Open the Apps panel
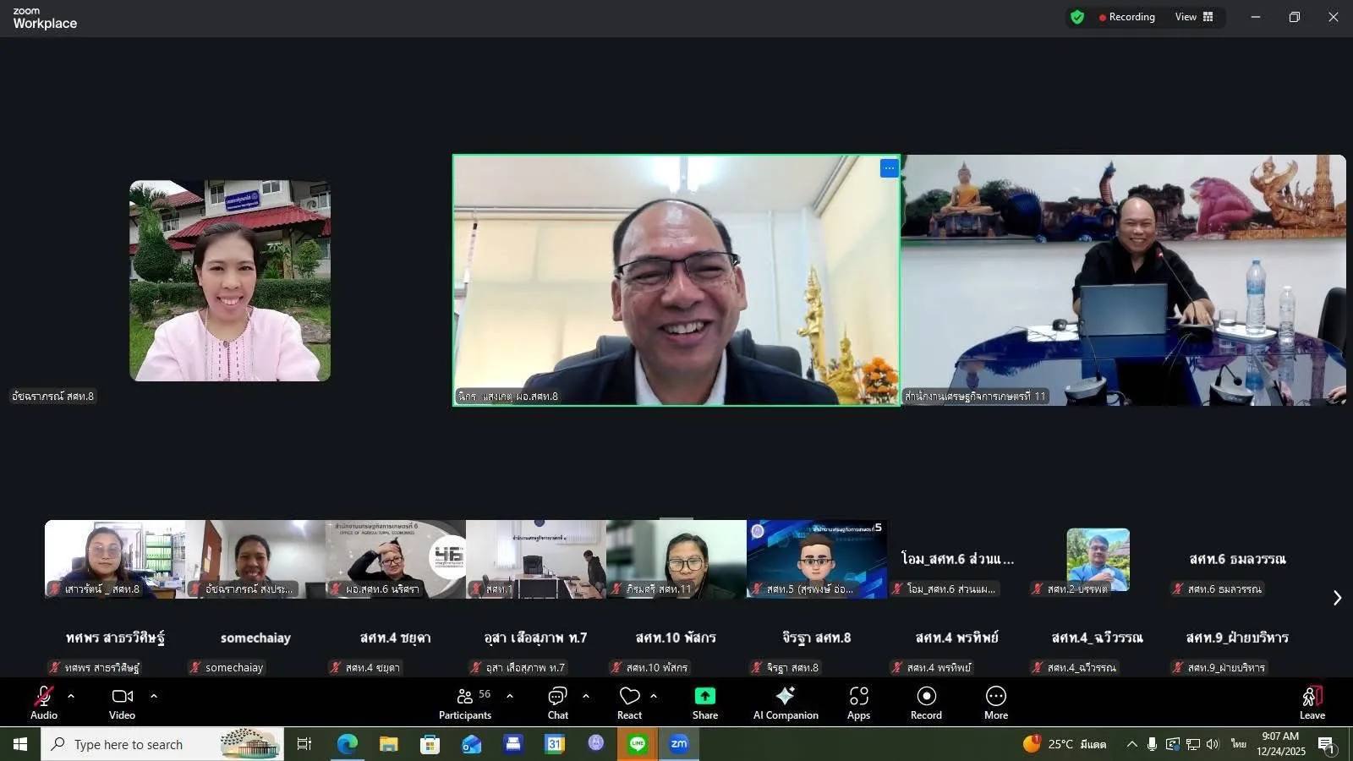The width and height of the screenshot is (1353, 761). [x=858, y=702]
